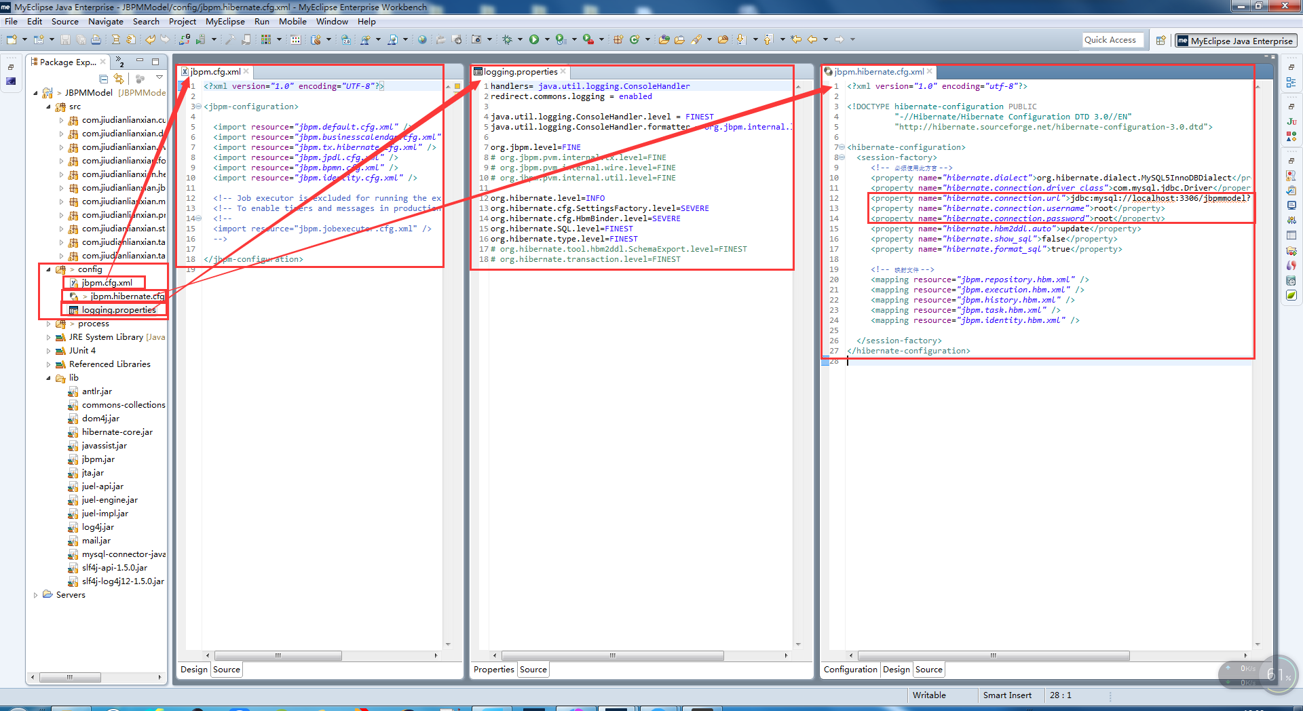Viewport: 1303px width, 711px height.
Task: Select the logging.properties editor tab
Action: pyautogui.click(x=521, y=71)
